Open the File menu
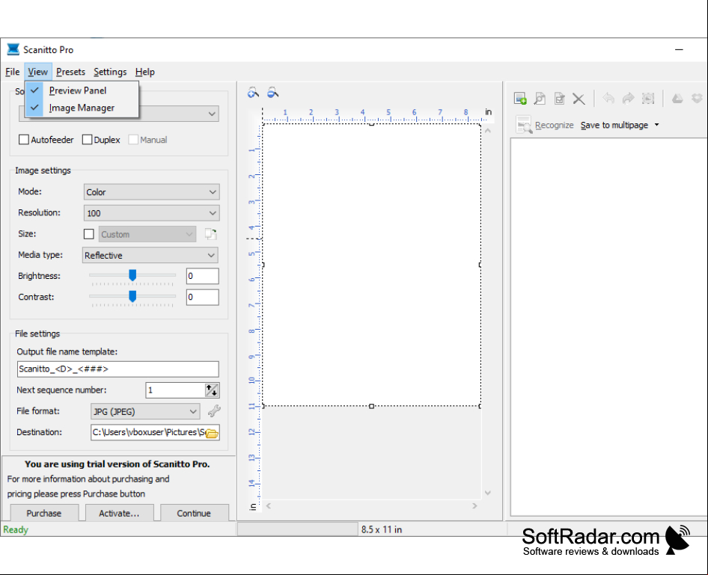Image resolution: width=708 pixels, height=575 pixels. [x=12, y=72]
